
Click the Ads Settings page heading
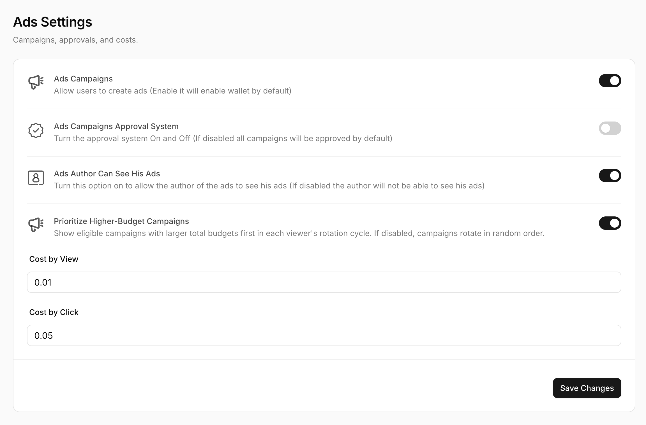pos(53,22)
